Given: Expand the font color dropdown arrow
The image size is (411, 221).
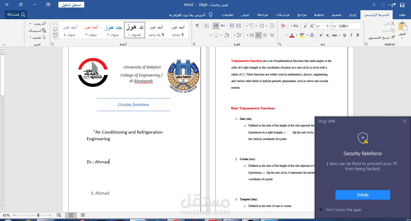Looking at the screenshot, I should click(286, 35).
